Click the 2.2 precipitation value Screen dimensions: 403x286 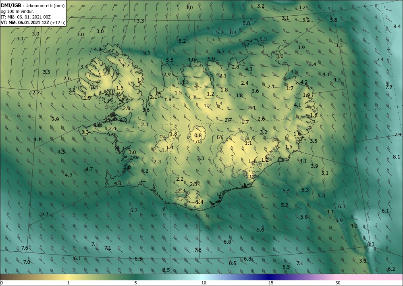tap(180, 179)
